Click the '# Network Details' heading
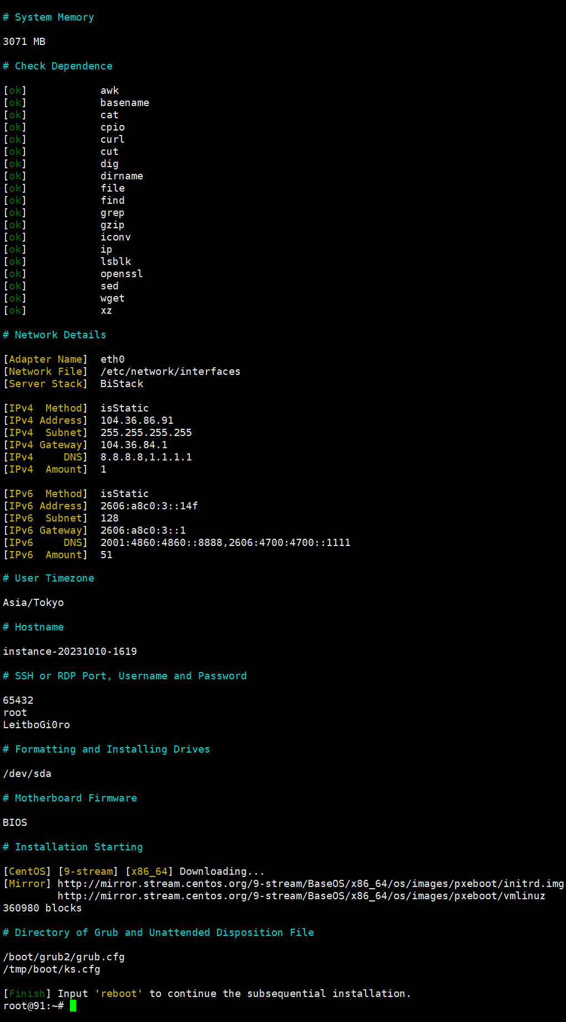This screenshot has height=1022, width=566. tap(54, 335)
